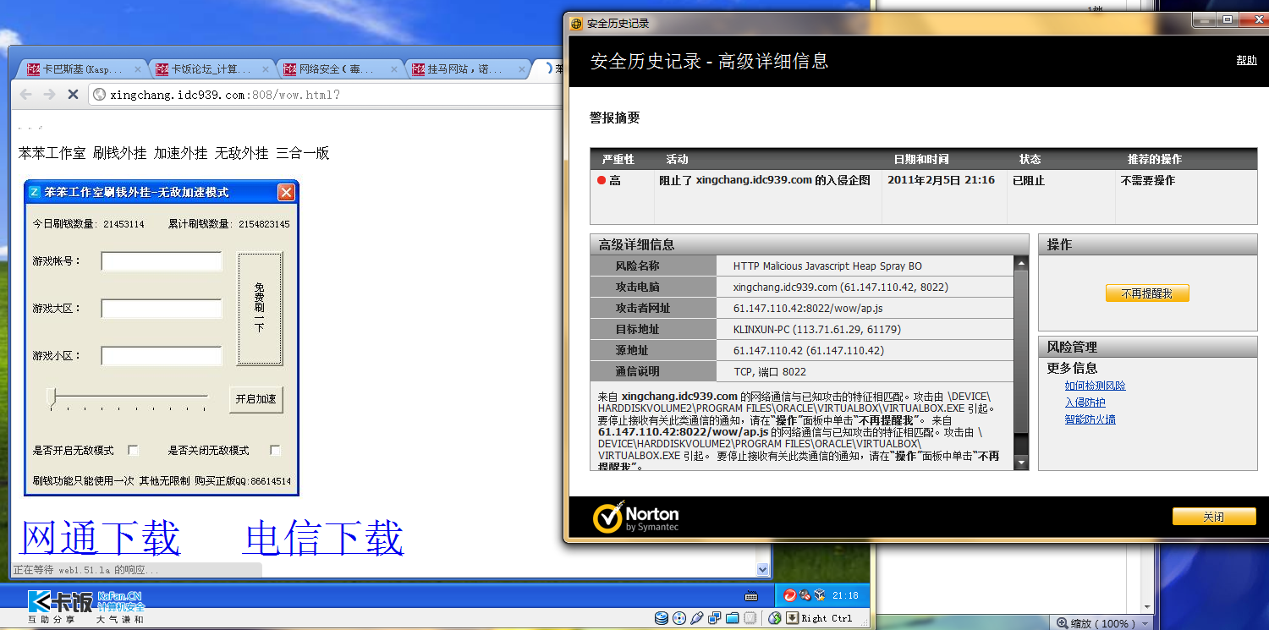Click the system tray clock 21:18

click(x=845, y=595)
